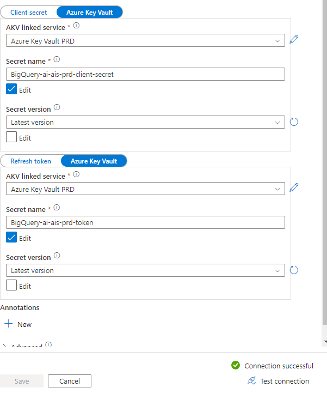Edit the client secret's AKV linked service (pencil icon)
This screenshot has width=327, height=394.
[x=294, y=39]
